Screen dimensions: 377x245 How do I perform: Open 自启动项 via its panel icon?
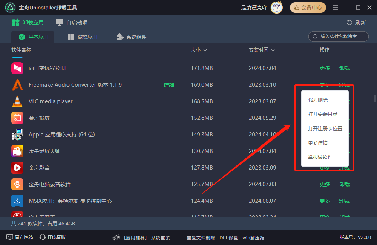point(59,23)
